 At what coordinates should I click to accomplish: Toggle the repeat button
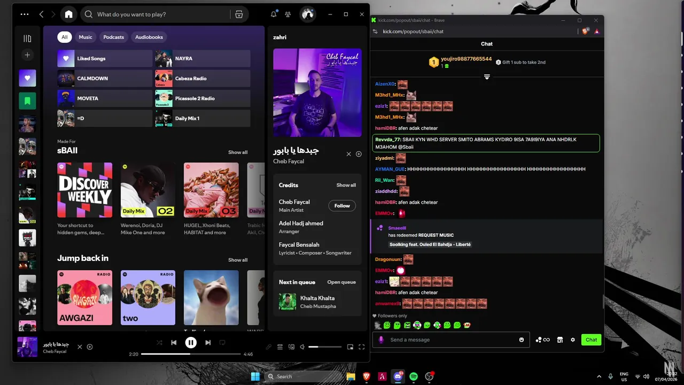coord(222,343)
